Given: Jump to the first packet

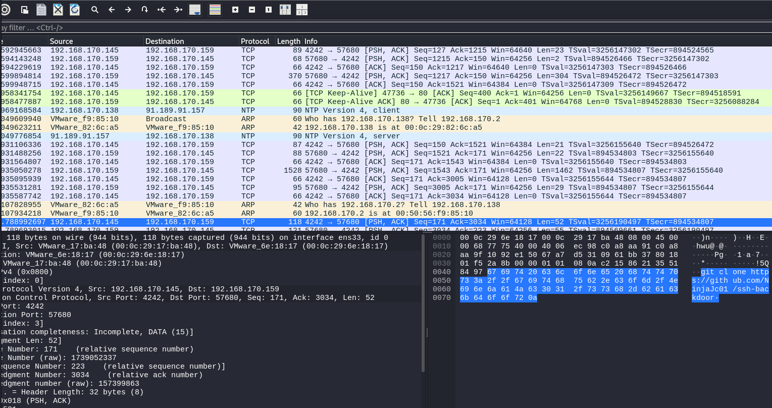Looking at the screenshot, I should tap(162, 10).
